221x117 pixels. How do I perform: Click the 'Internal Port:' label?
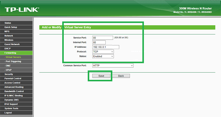tap(80, 42)
